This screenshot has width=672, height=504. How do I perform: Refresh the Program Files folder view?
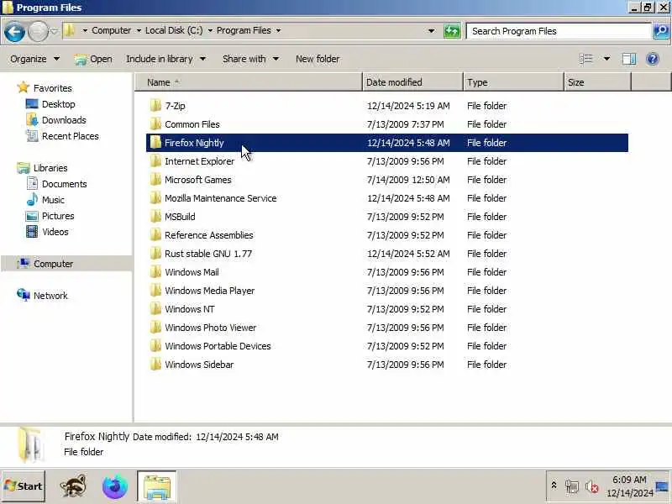[x=452, y=31]
